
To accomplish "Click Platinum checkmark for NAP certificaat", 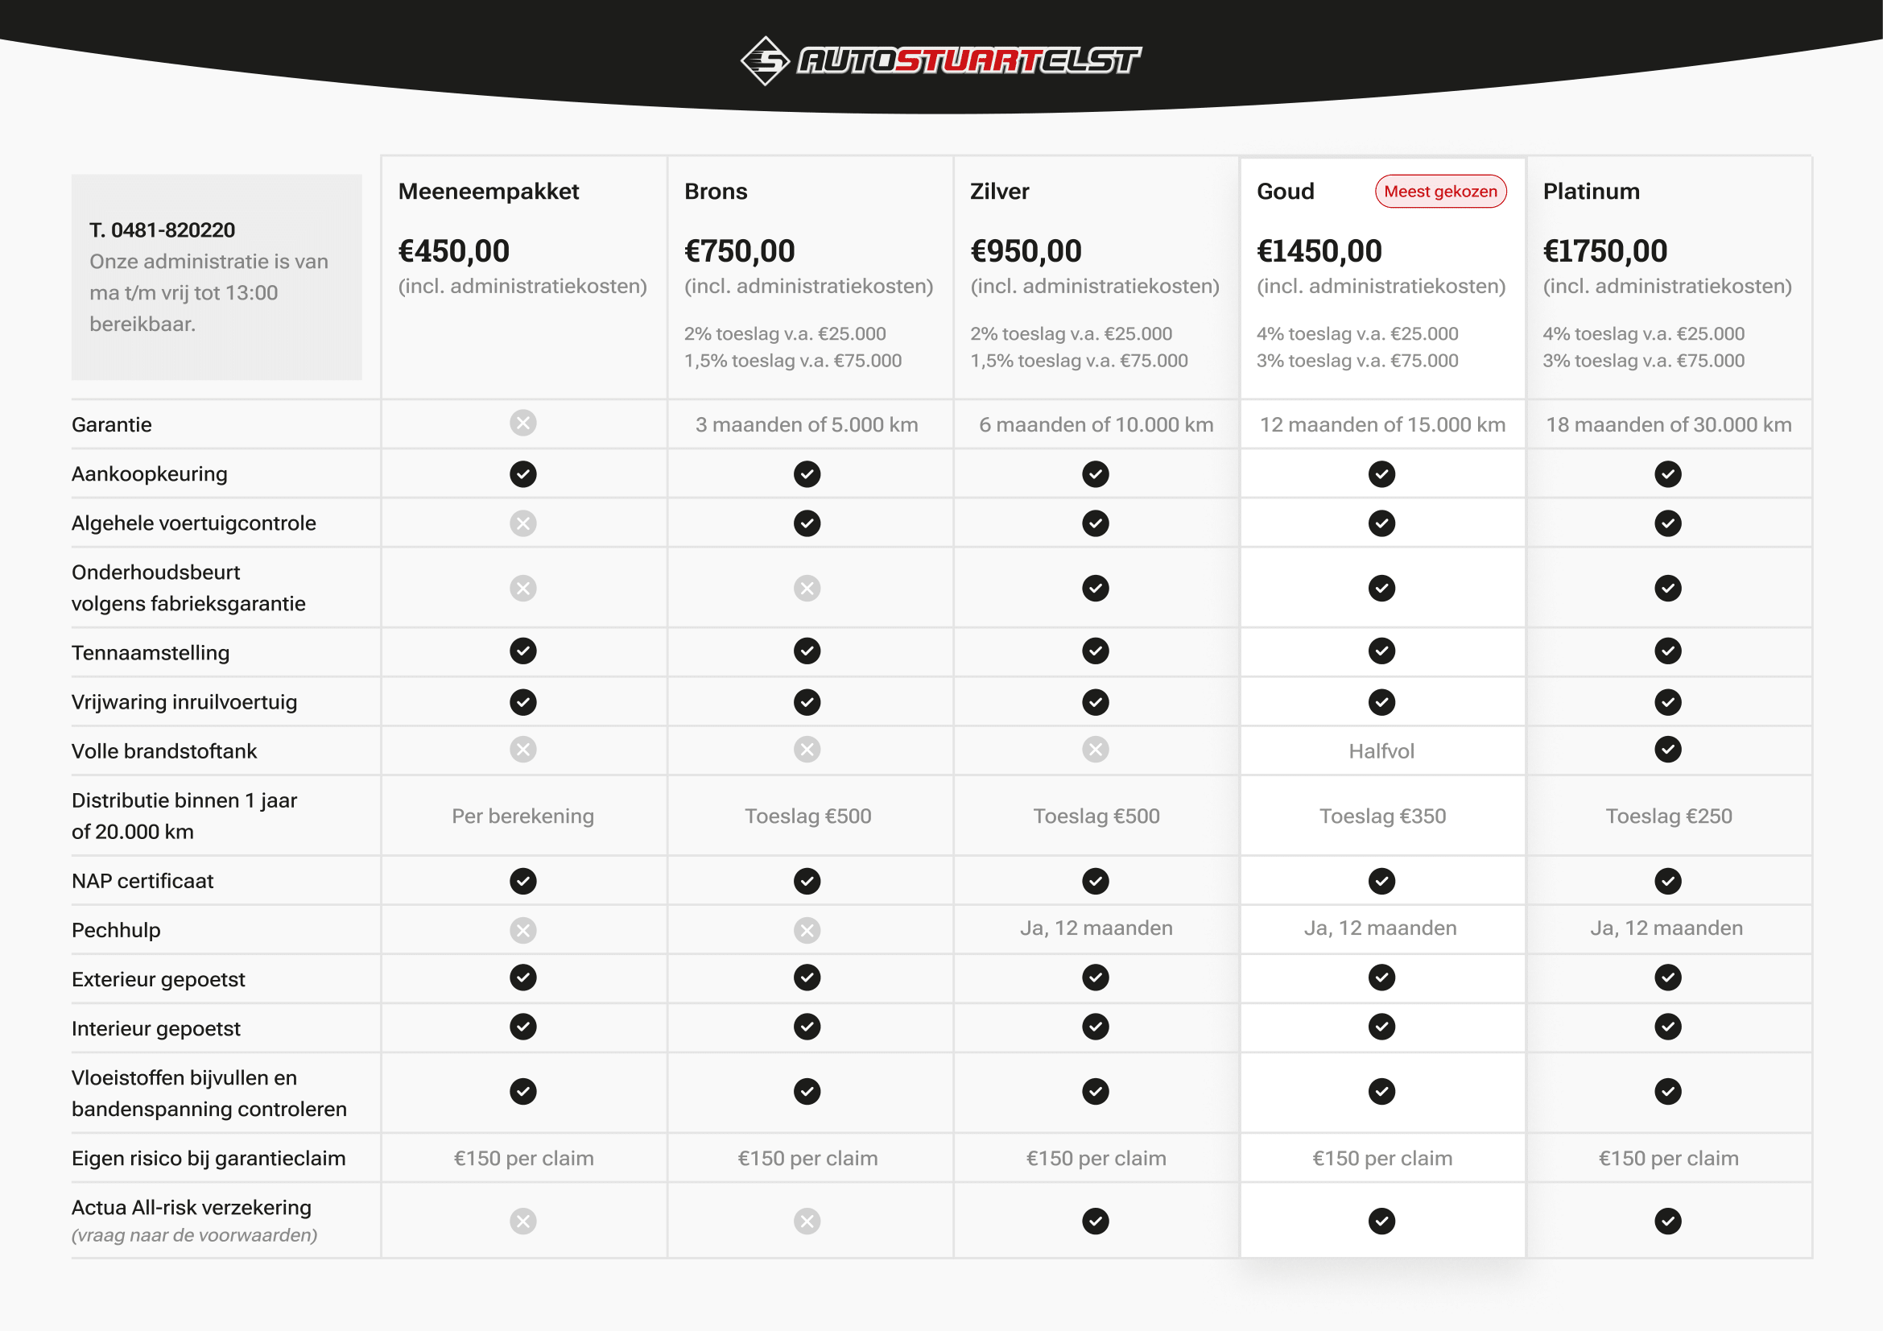I will tap(1667, 881).
